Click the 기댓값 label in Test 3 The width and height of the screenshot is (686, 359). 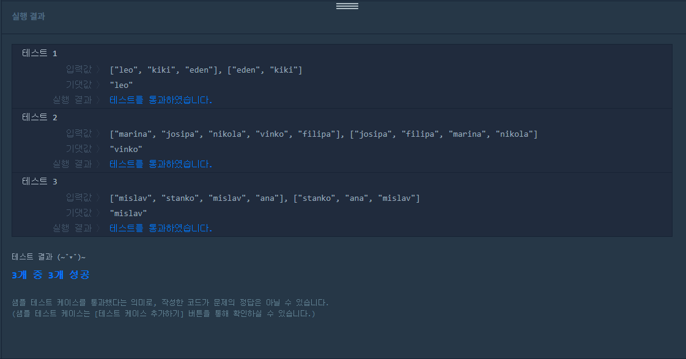pyautogui.click(x=79, y=212)
